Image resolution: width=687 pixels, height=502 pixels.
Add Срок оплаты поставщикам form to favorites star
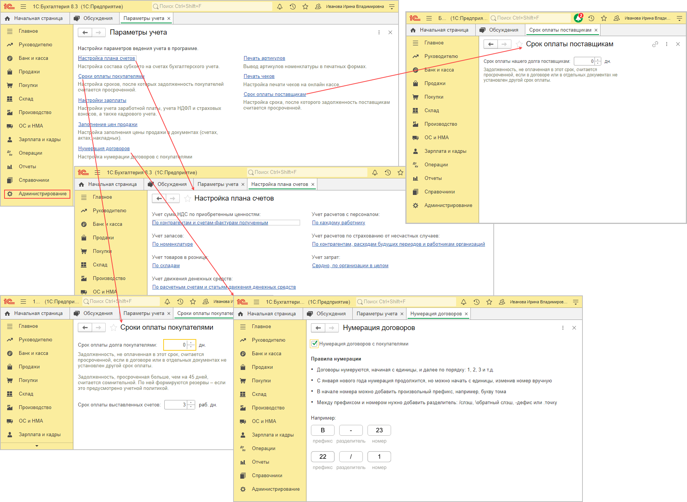[x=519, y=44]
